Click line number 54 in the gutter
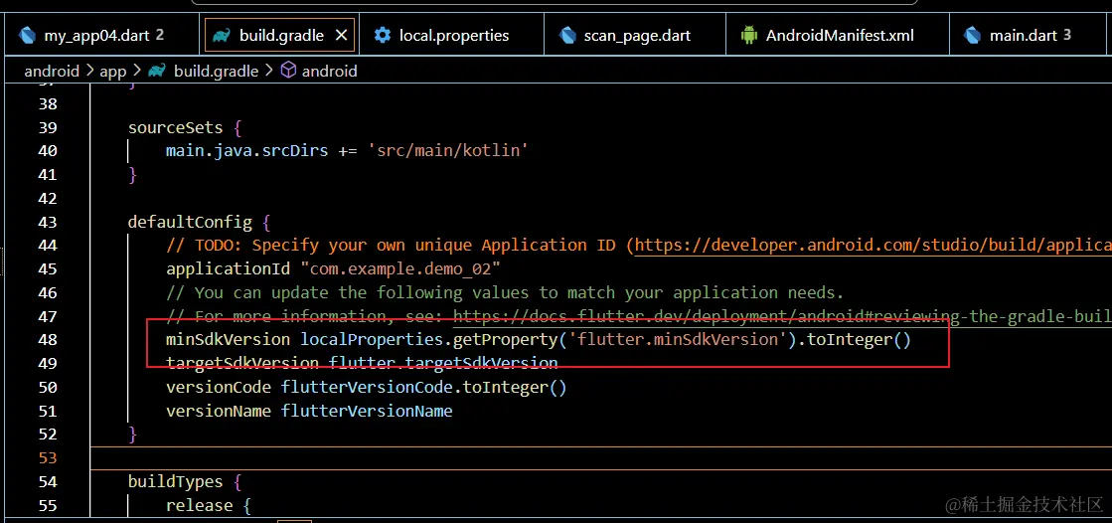 pyautogui.click(x=47, y=482)
